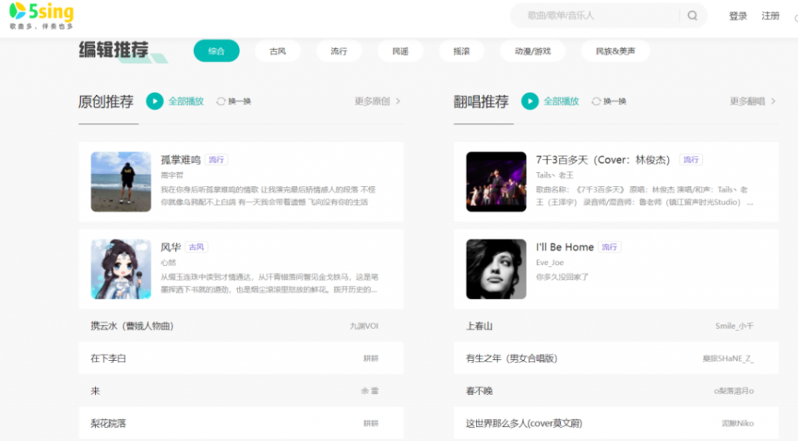The height and width of the screenshot is (441, 798).
Task: Switch to the 动漫/游戏 category tab
Action: tap(532, 51)
